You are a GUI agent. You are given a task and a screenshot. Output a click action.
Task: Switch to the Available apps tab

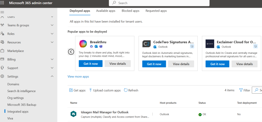[x=105, y=11]
